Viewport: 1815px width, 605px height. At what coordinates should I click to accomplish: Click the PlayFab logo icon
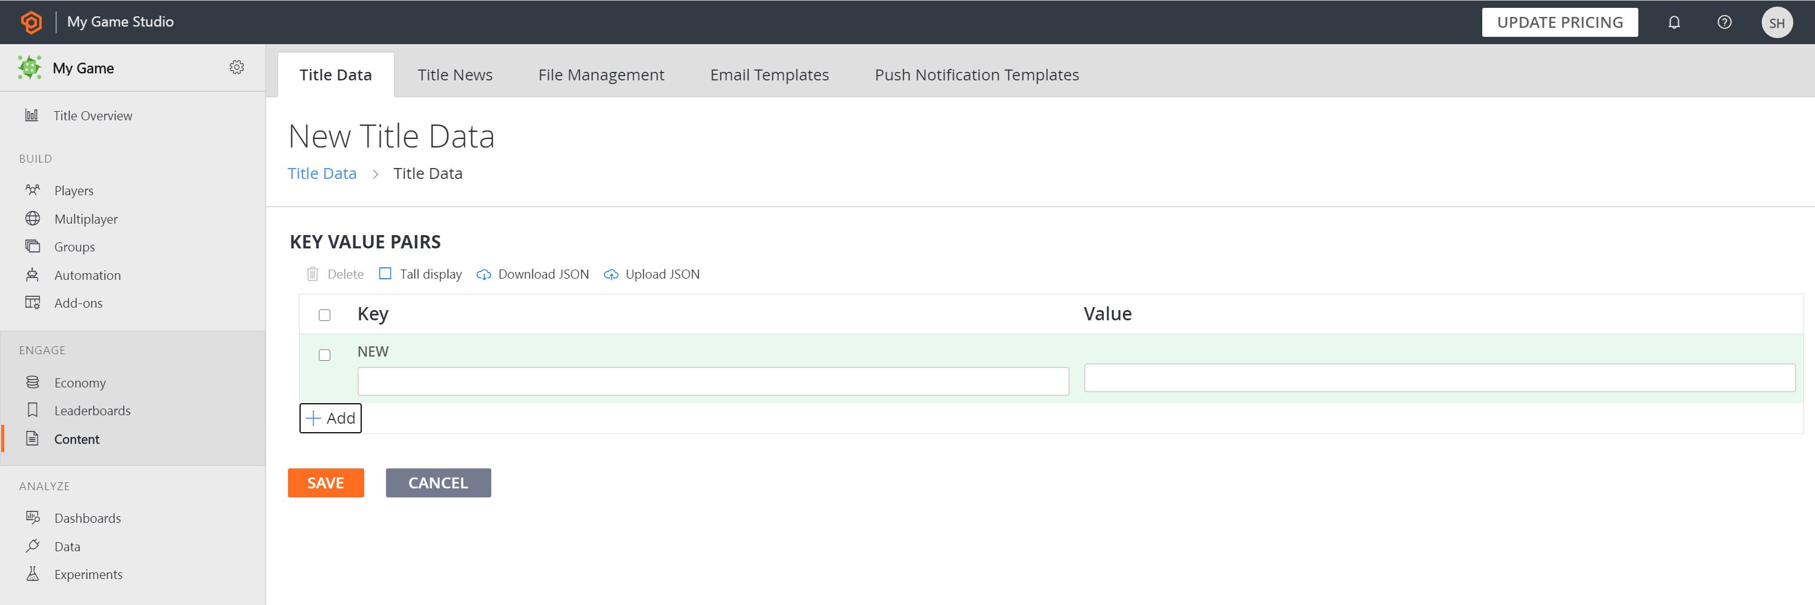point(31,22)
